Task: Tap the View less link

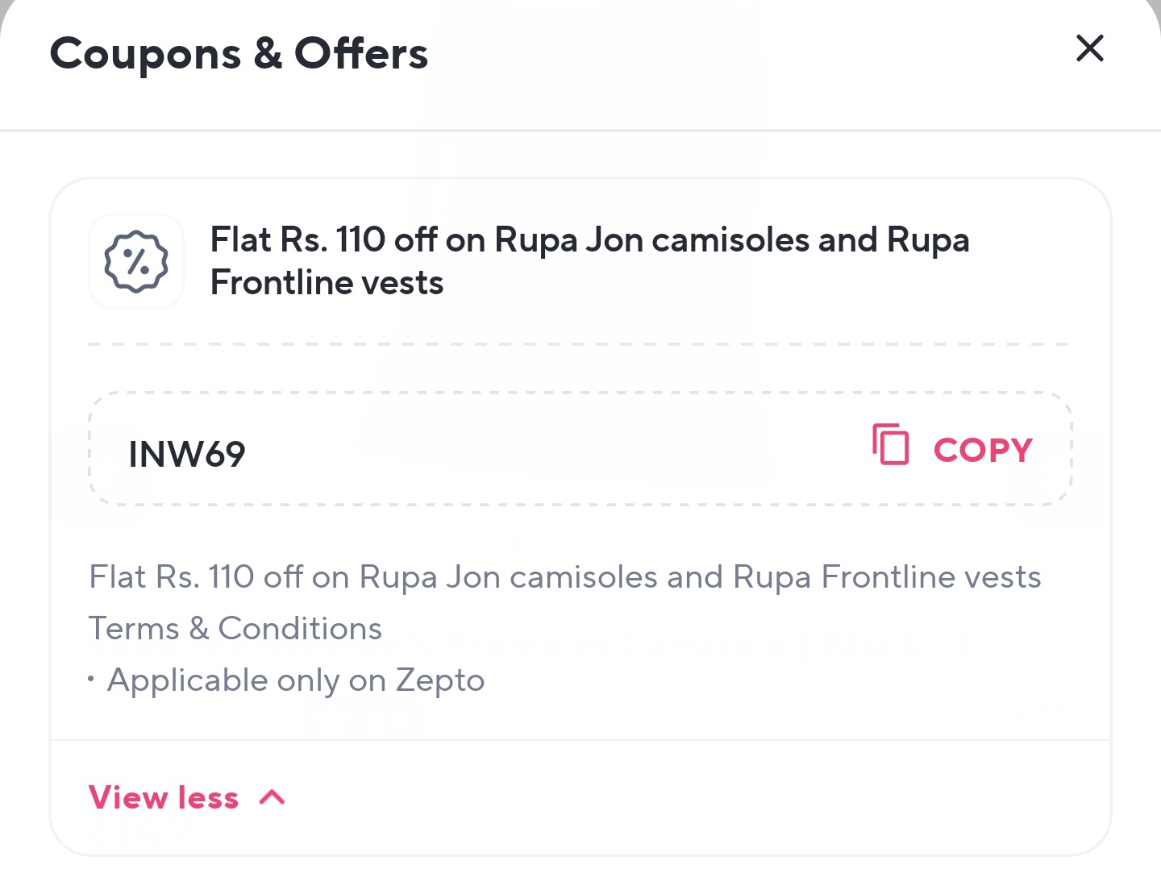Action: 164,797
